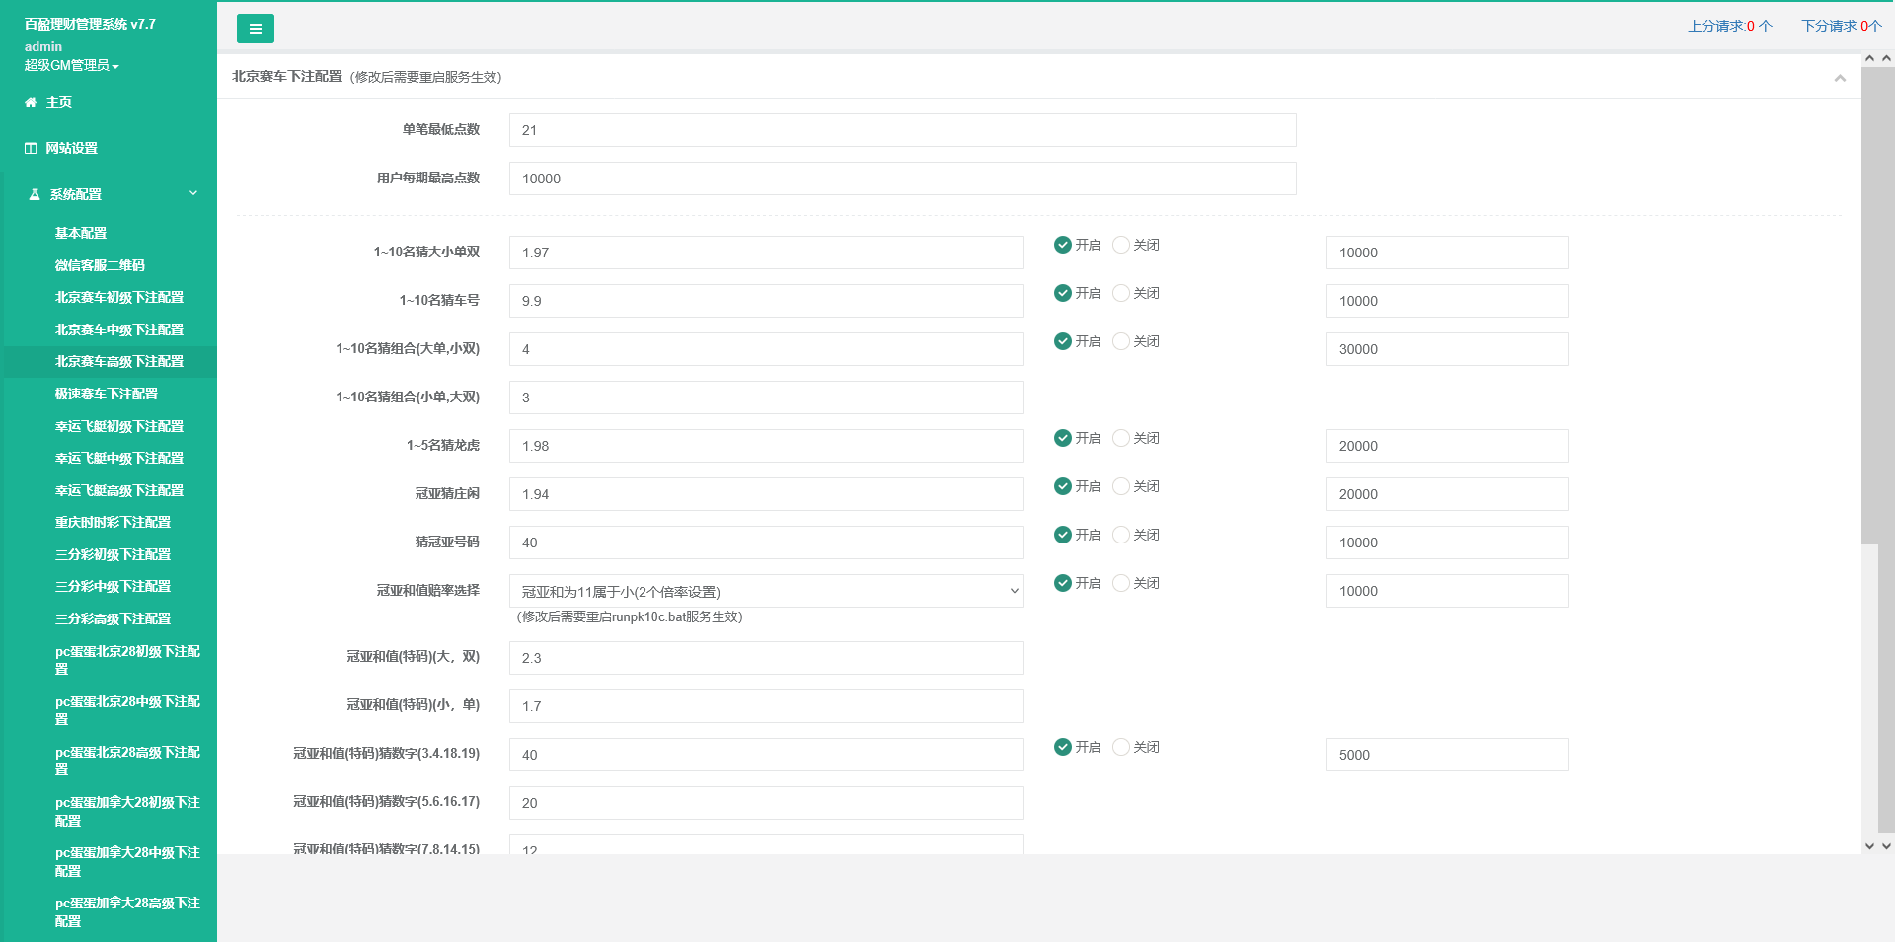Click the 上分请求 link
The width and height of the screenshot is (1895, 942).
point(1729,26)
